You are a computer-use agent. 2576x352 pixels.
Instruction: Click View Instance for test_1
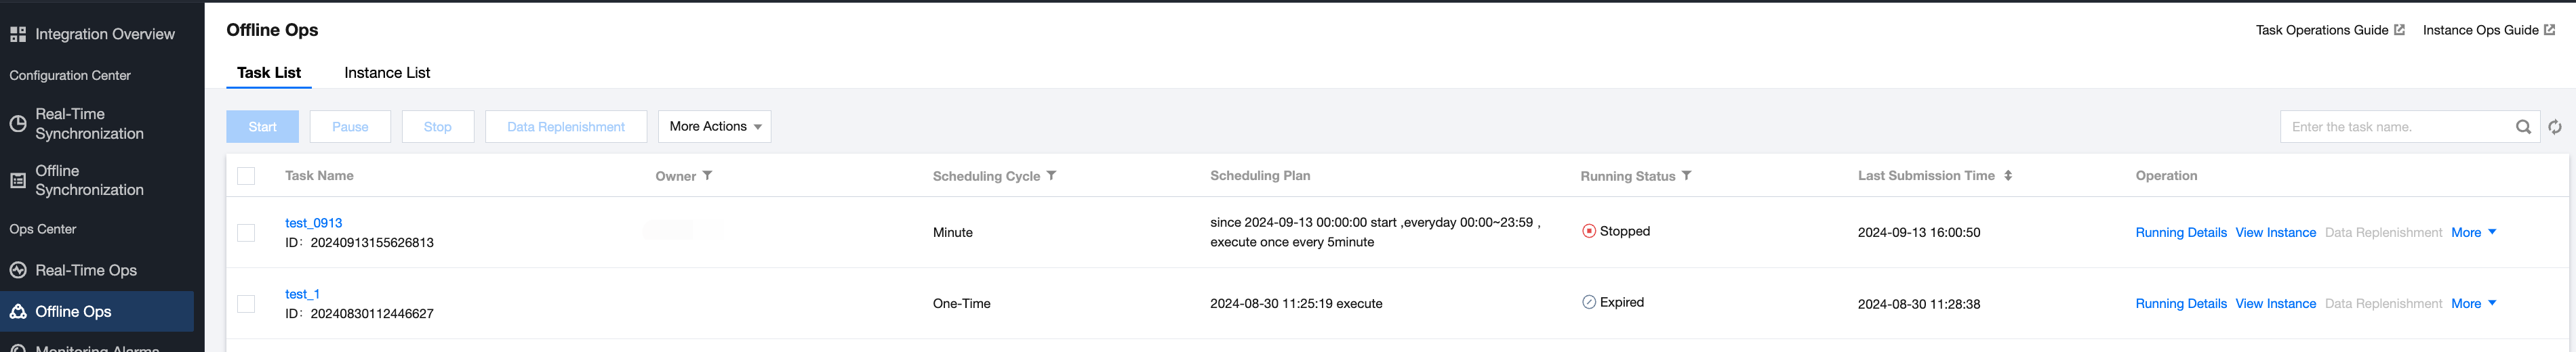click(x=2275, y=303)
